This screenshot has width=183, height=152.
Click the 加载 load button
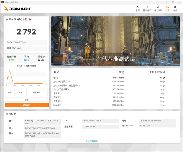point(10,93)
